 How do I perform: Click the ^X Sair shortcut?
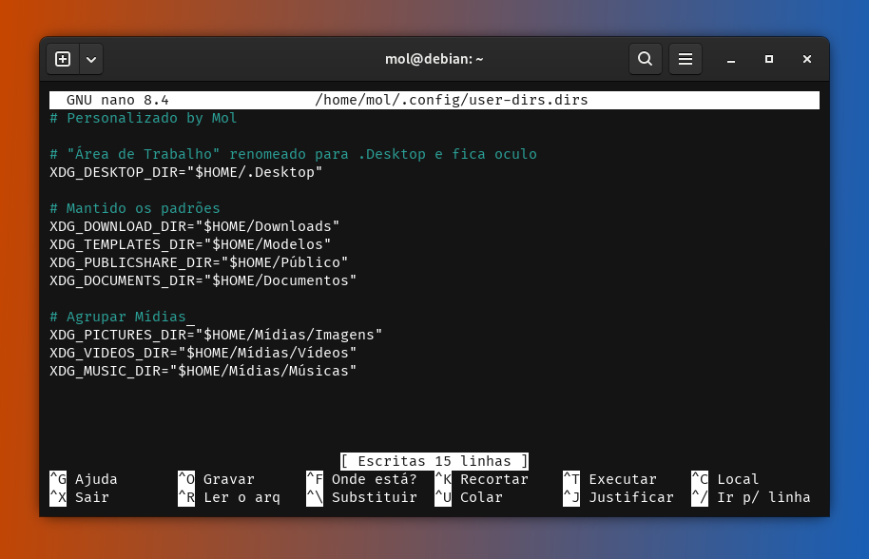80,497
